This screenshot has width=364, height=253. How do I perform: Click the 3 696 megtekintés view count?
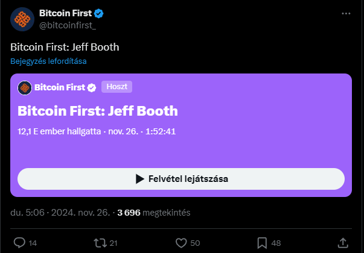(154, 213)
